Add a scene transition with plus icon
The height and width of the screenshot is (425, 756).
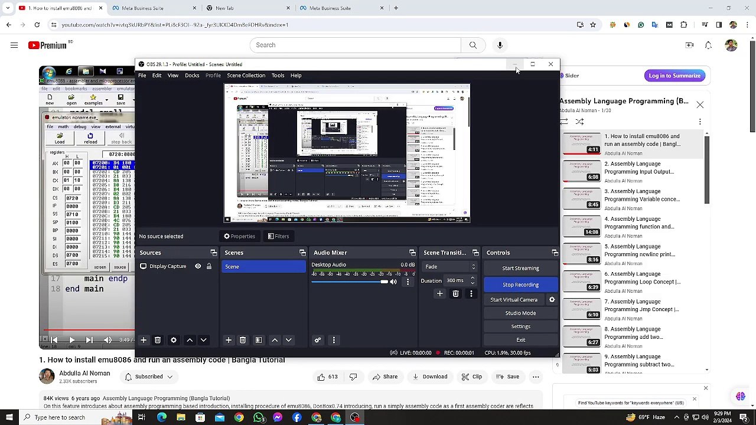coord(439,294)
